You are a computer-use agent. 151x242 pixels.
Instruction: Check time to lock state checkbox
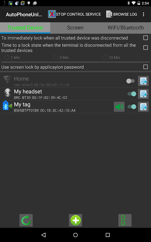(146, 47)
